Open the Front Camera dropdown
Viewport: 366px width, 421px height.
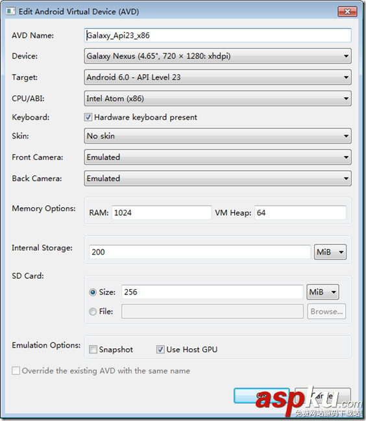click(x=218, y=157)
